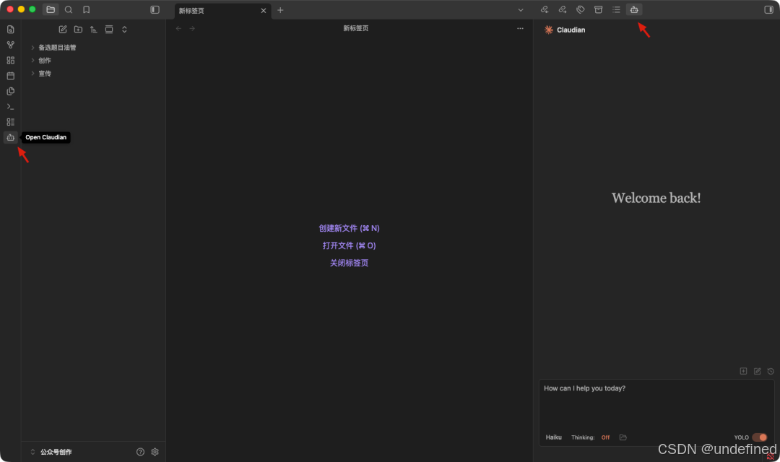
Task: Click auto-reveal current file icon
Action: coord(109,30)
